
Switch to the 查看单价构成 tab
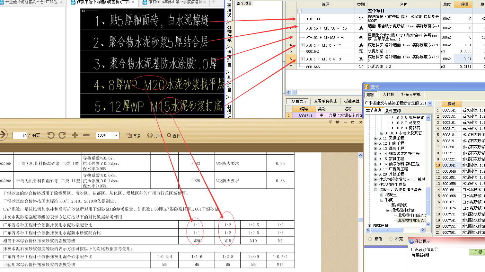pos(325,101)
